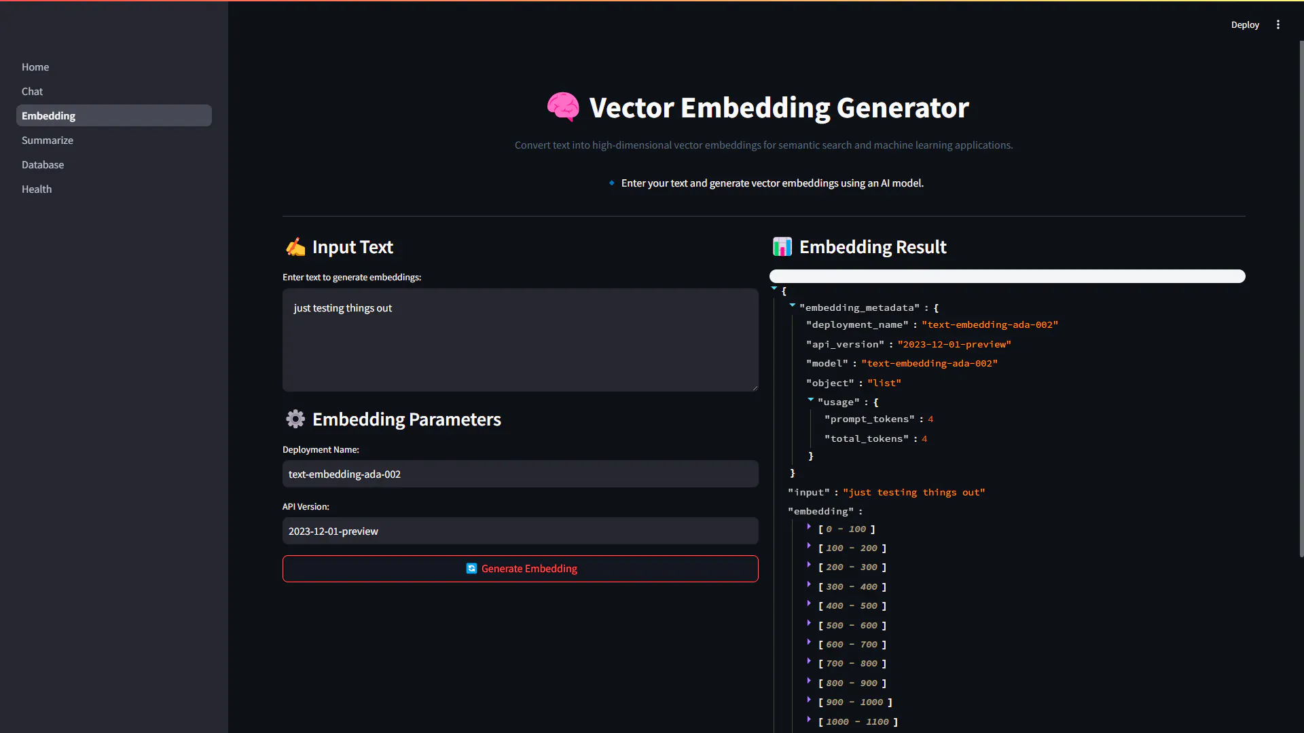
Task: Navigate to the Database page
Action: click(x=114, y=164)
